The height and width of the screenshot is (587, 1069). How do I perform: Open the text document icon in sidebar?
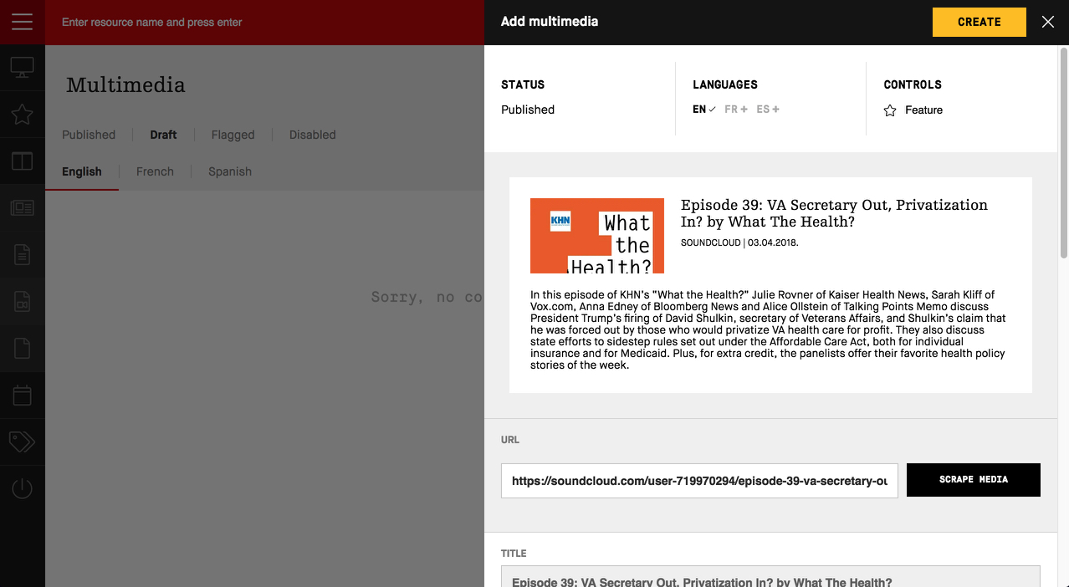coord(22,255)
